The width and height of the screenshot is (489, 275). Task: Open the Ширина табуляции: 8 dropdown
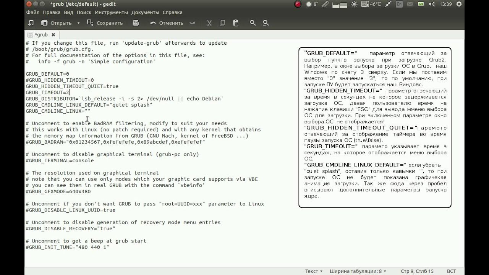tap(358, 271)
